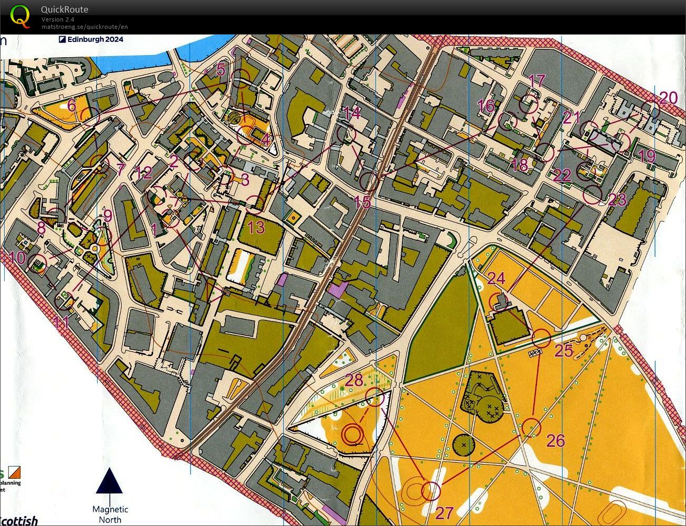The height and width of the screenshot is (526, 686).
Task: Click the finish double circle near control 28
Action: 352,435
